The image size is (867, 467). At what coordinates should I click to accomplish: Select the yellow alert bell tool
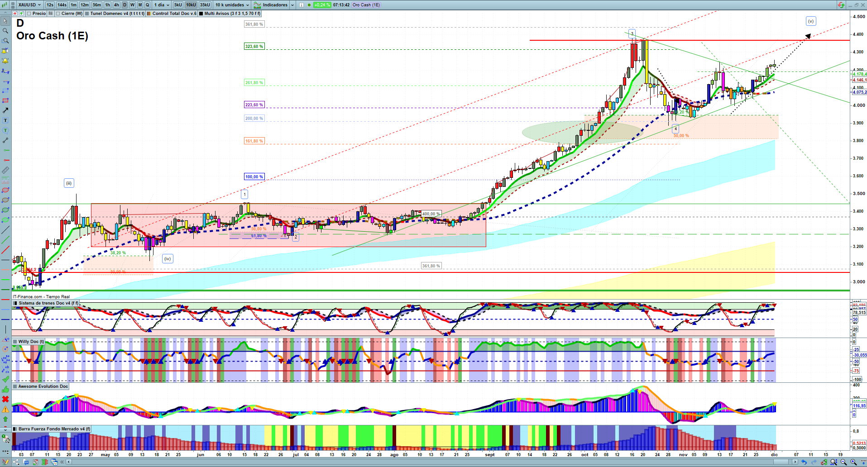[x=5, y=61]
